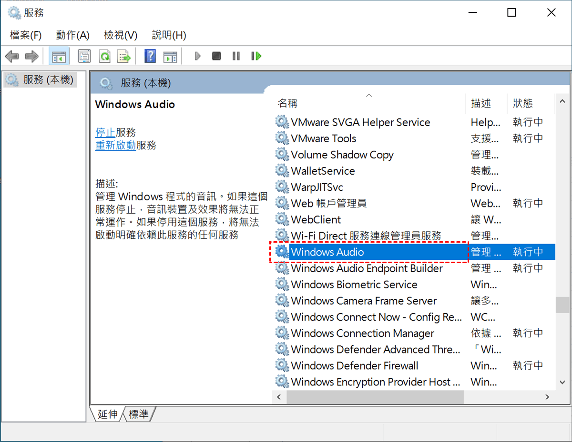Click the vertical scrollbar thumb

pos(562,305)
